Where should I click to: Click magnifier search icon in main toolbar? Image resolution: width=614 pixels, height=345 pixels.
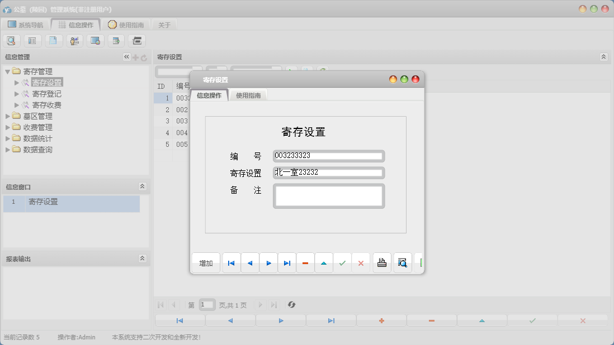pos(12,40)
